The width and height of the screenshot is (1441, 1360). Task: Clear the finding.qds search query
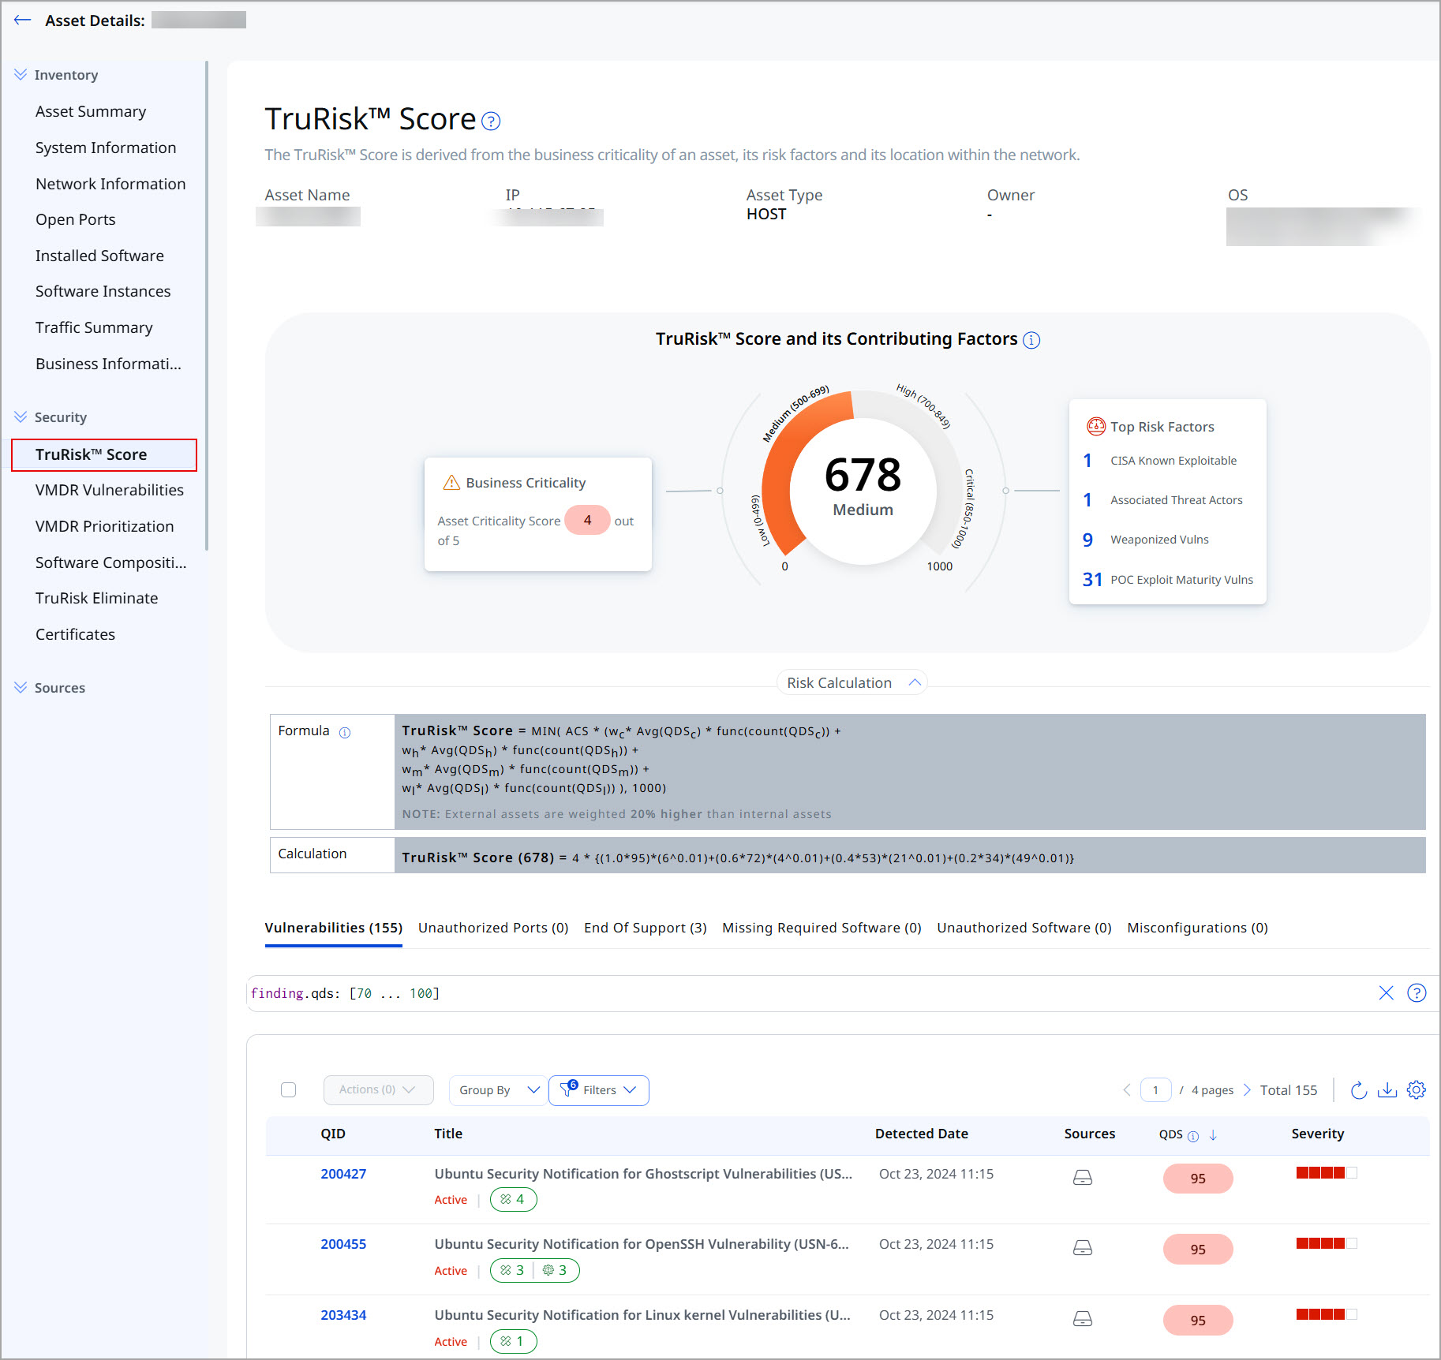pyautogui.click(x=1386, y=993)
